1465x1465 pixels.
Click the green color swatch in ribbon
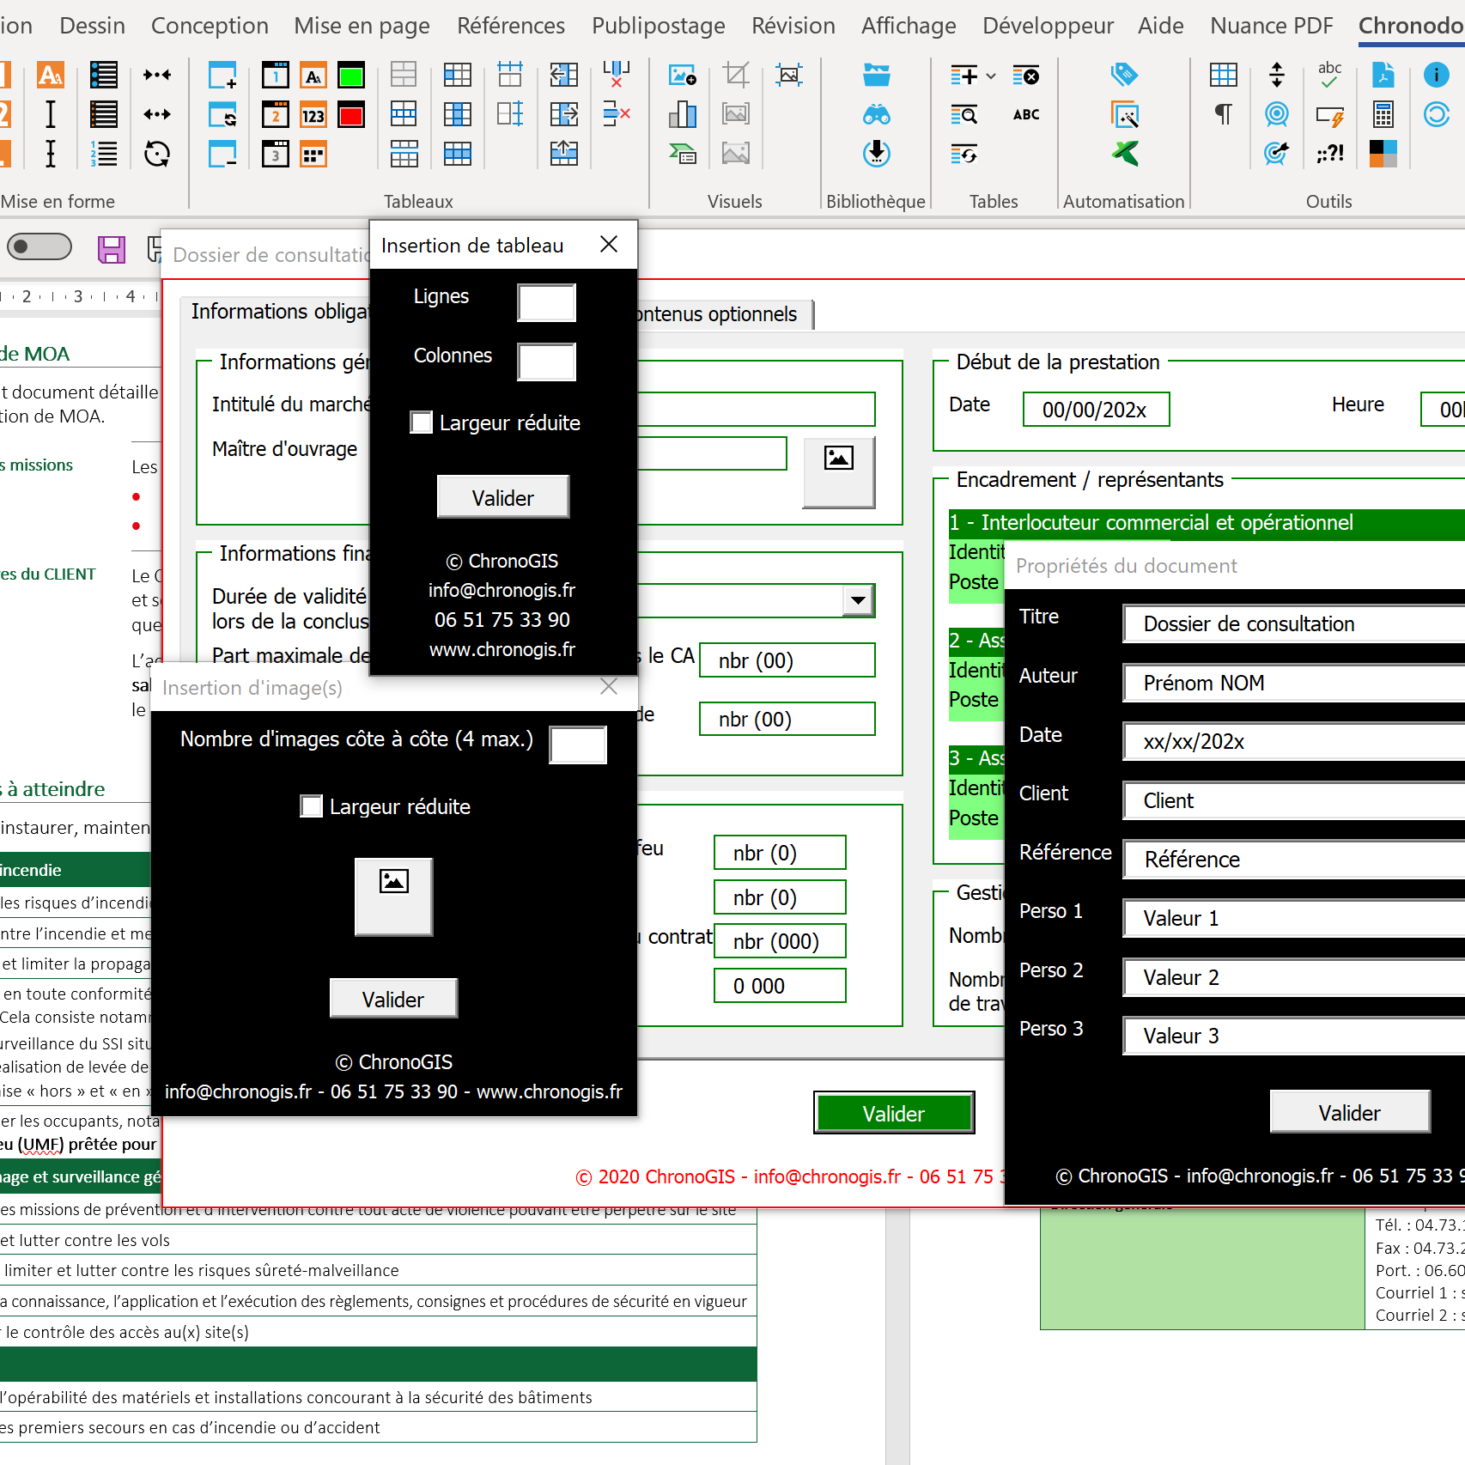click(351, 76)
